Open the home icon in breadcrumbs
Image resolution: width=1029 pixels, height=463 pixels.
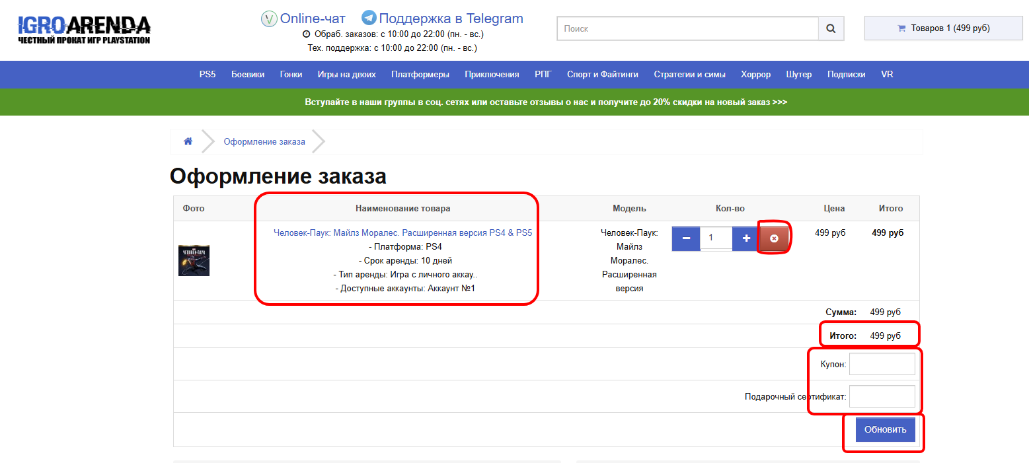tap(188, 141)
